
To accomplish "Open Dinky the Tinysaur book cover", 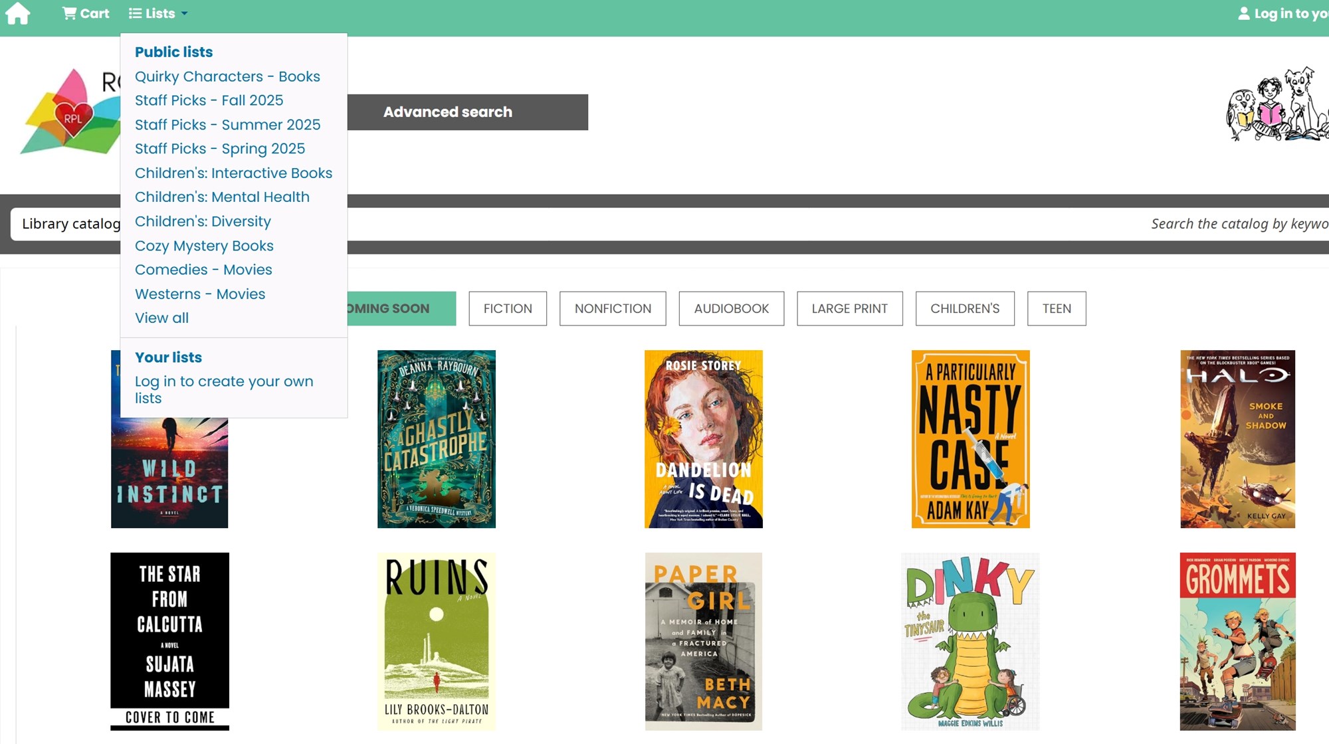I will (970, 642).
